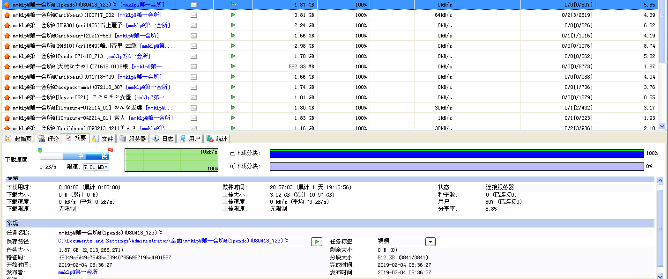Click the orange upload arrow icon of Caribbean-120917-553 task
This screenshot has height=279, width=668.
click(7, 36)
